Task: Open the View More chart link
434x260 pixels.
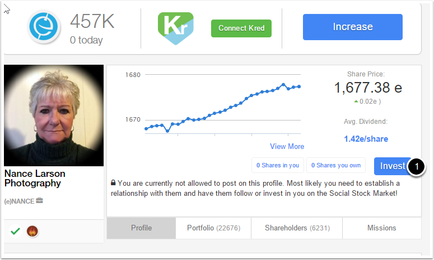Action: click(x=287, y=146)
